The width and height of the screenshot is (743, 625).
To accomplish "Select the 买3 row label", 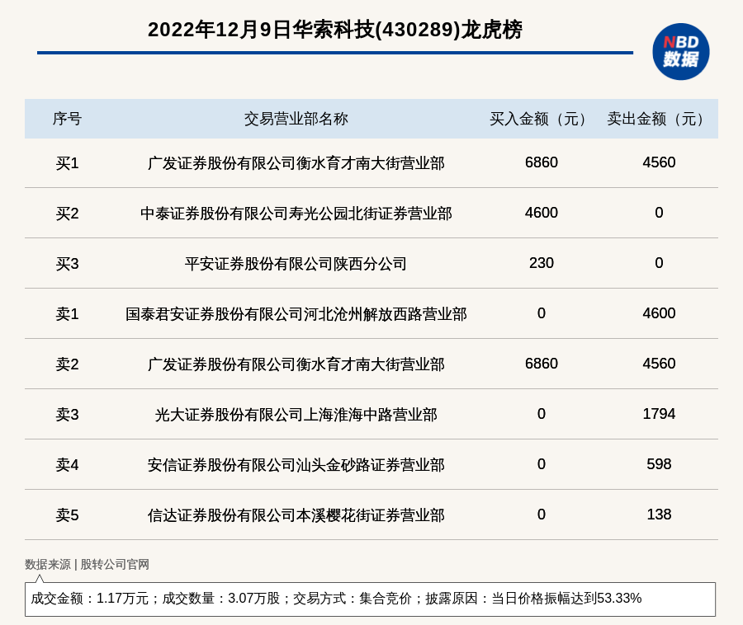I will coord(67,264).
